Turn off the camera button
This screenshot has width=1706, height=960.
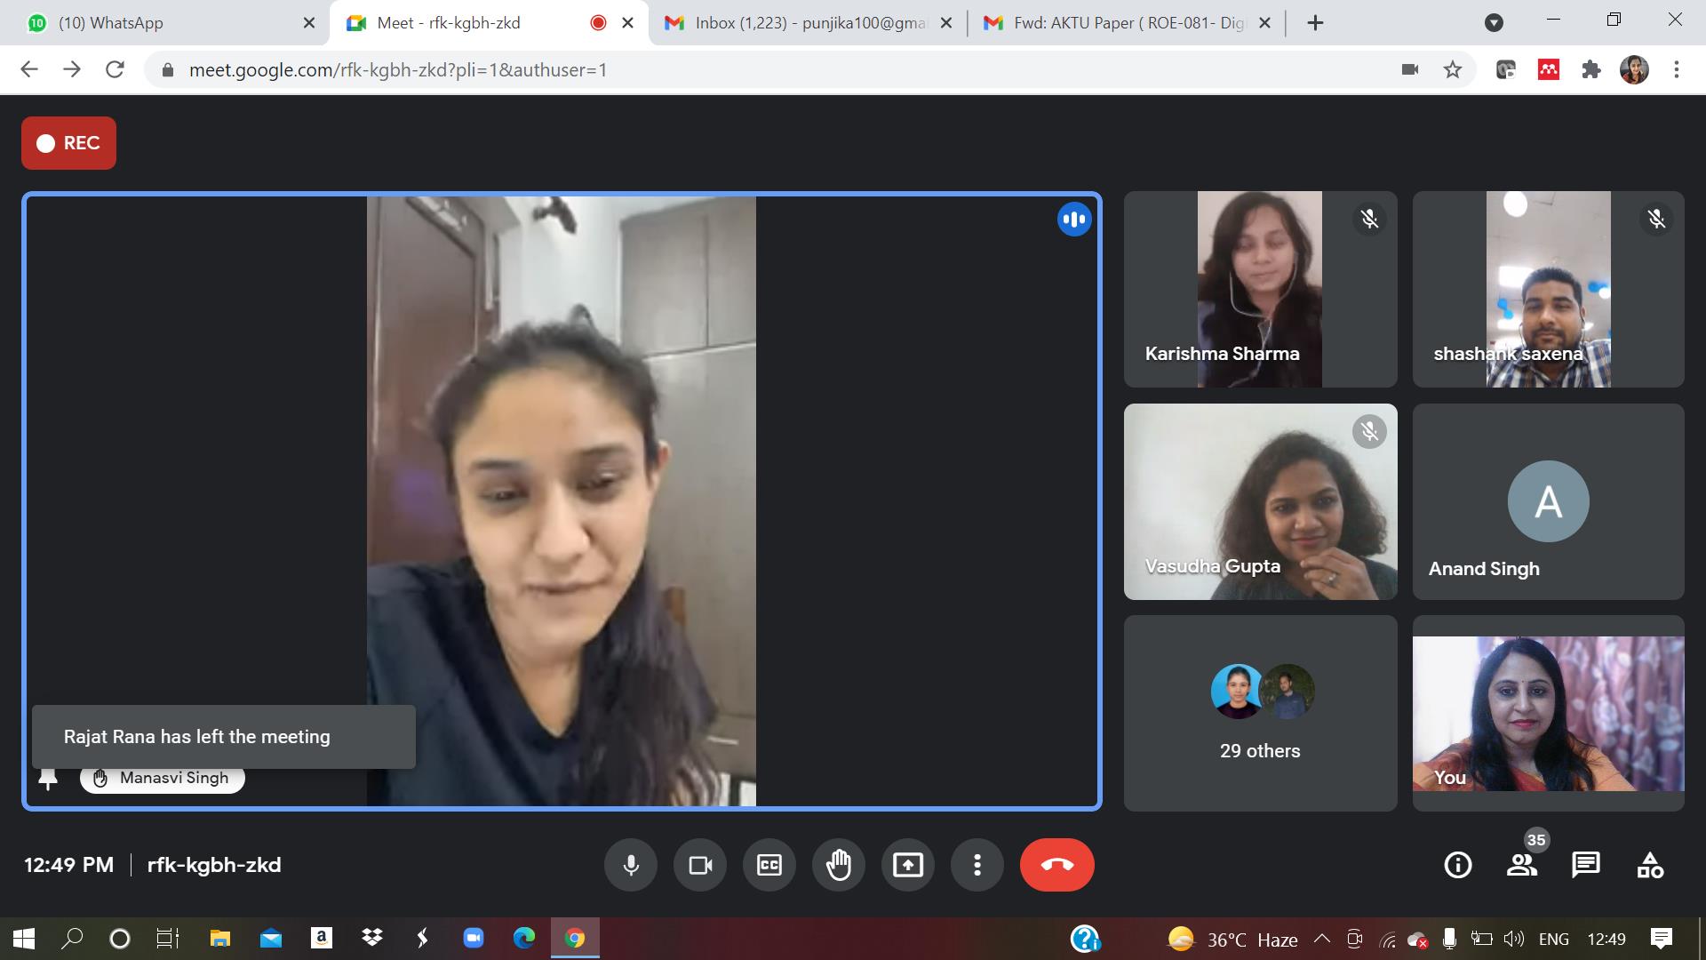point(700,865)
